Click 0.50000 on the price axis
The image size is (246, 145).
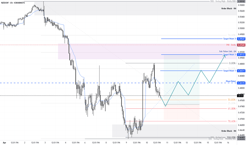(x=241, y=28)
